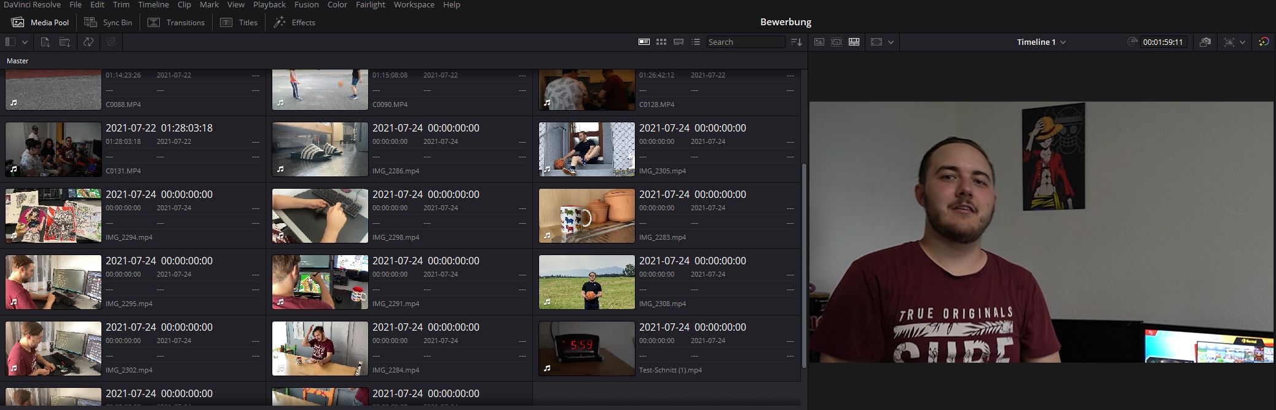Image resolution: width=1276 pixels, height=410 pixels.
Task: Click the Import Media icon
Action: click(45, 42)
